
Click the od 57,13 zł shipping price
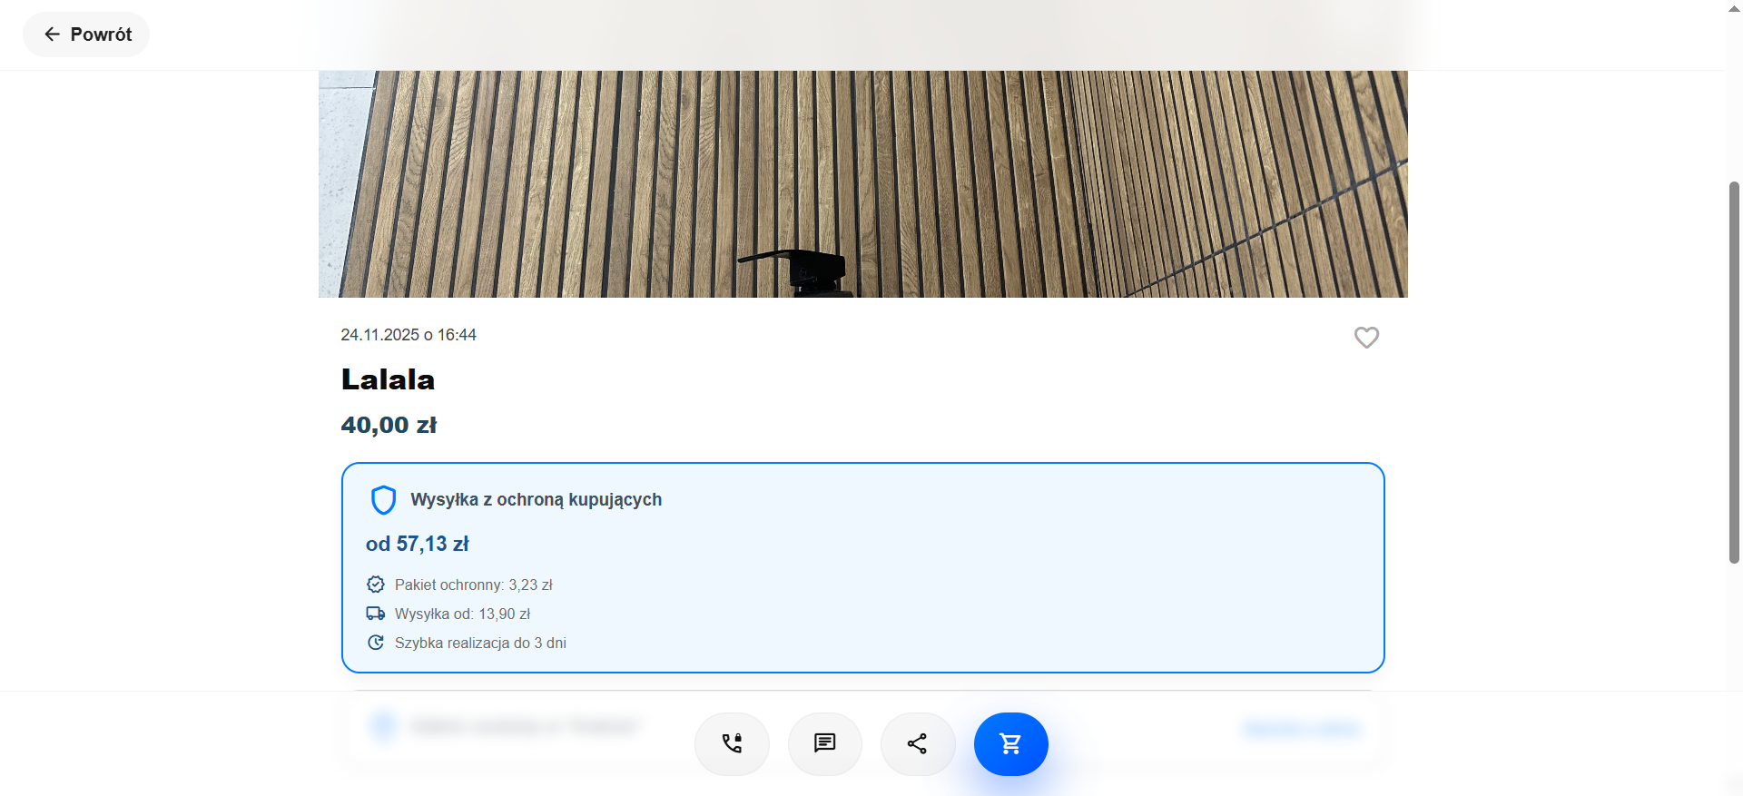[418, 544]
